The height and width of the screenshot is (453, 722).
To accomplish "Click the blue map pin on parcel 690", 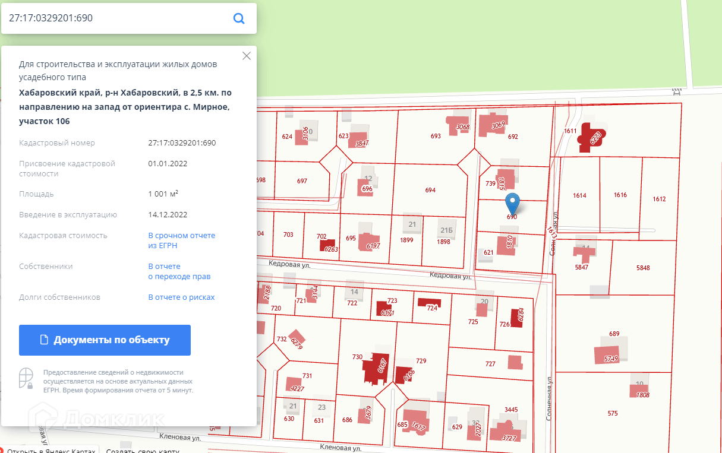I will click(x=512, y=203).
